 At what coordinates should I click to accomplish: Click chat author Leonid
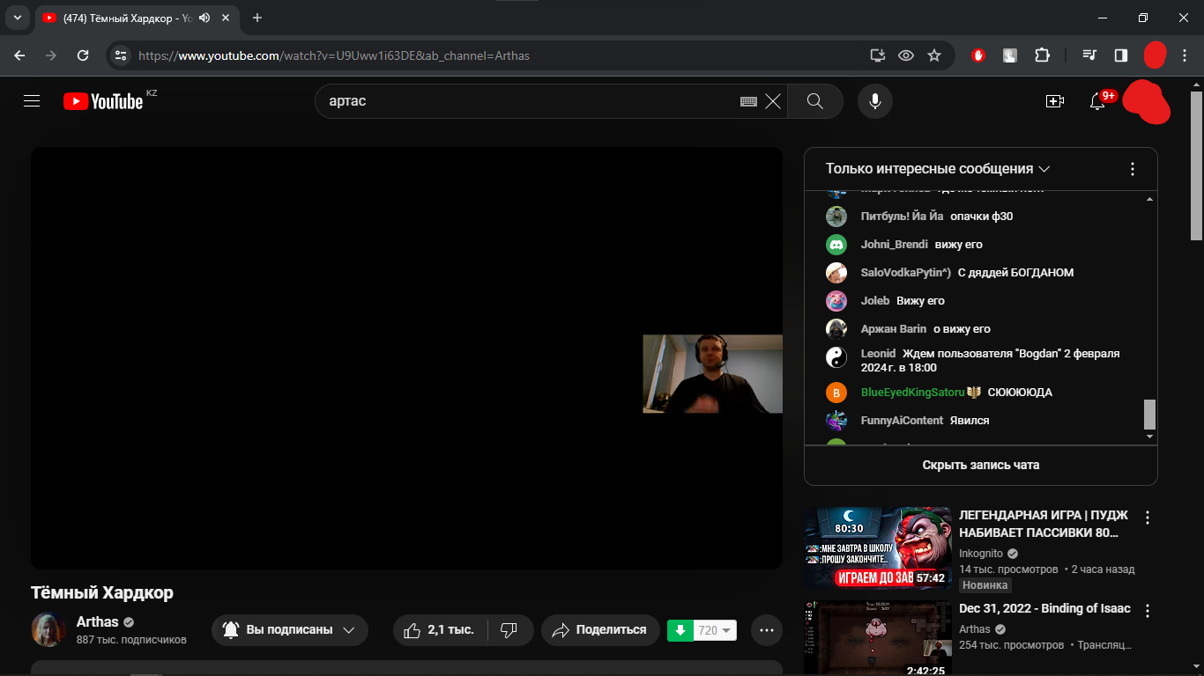point(878,354)
